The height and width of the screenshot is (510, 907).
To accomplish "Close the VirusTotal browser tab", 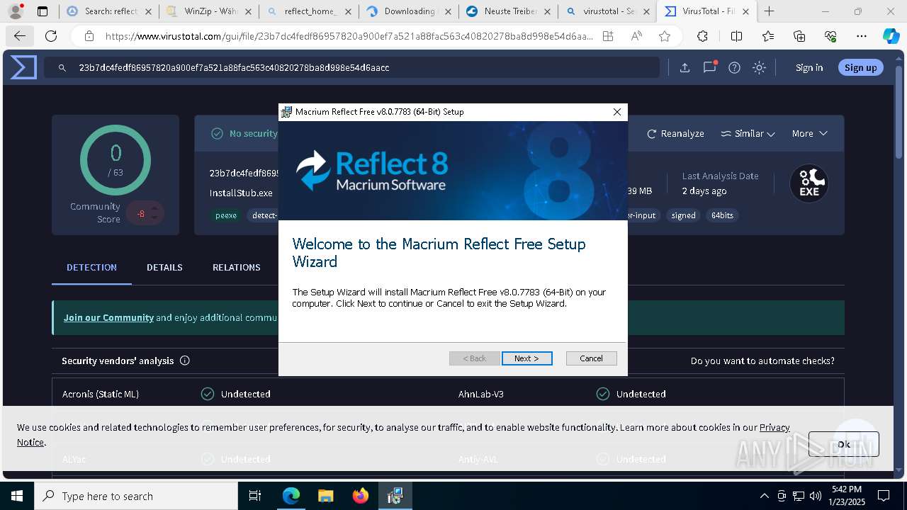I will pos(745,11).
